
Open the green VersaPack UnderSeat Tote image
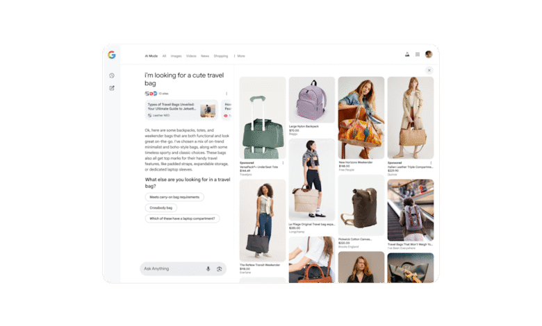point(263,118)
